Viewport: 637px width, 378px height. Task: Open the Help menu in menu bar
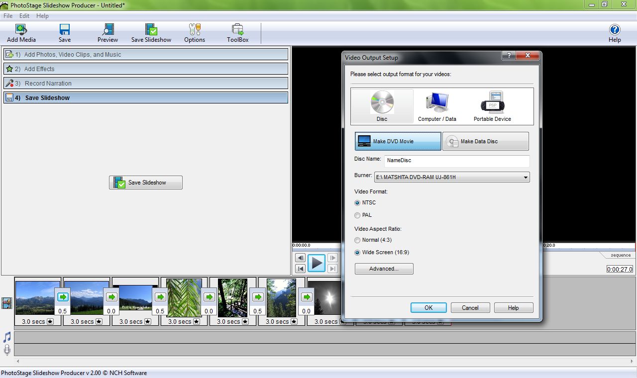tap(42, 16)
